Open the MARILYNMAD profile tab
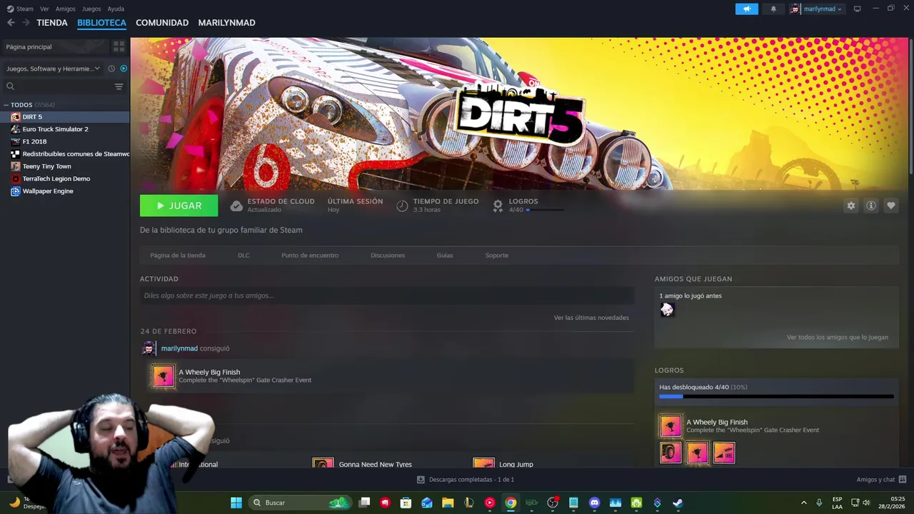The width and height of the screenshot is (914, 514). [226, 23]
